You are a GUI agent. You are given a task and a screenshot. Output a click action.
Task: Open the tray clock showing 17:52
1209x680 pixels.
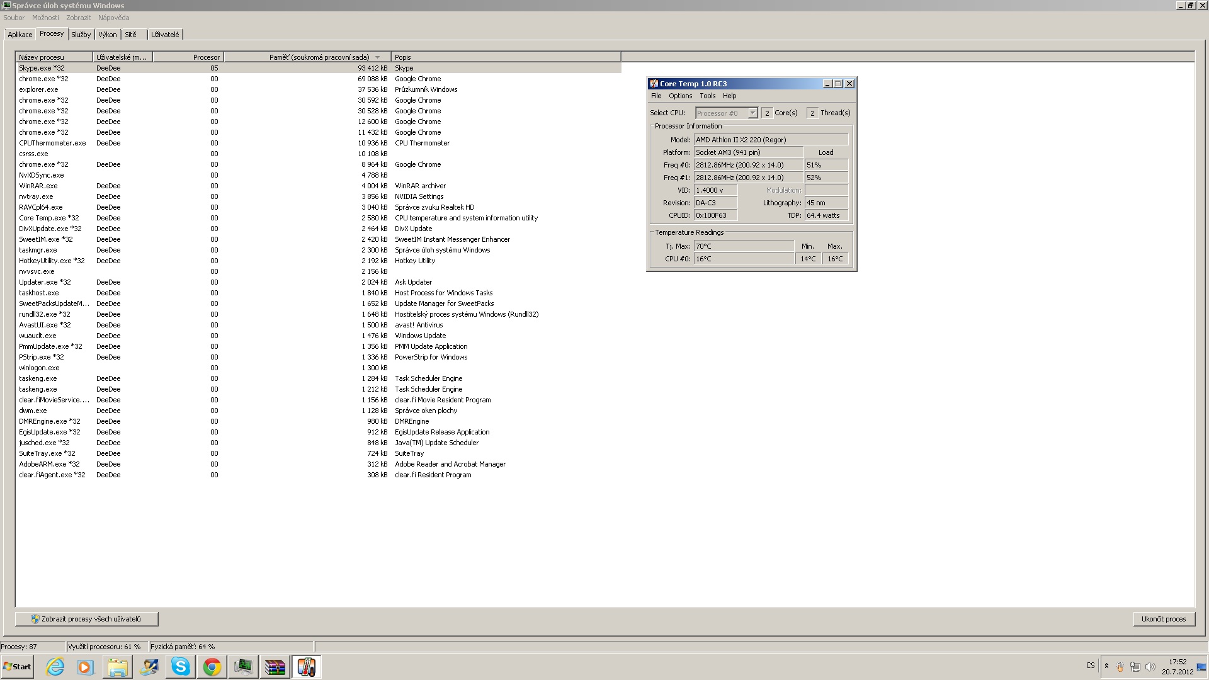tap(1178, 667)
